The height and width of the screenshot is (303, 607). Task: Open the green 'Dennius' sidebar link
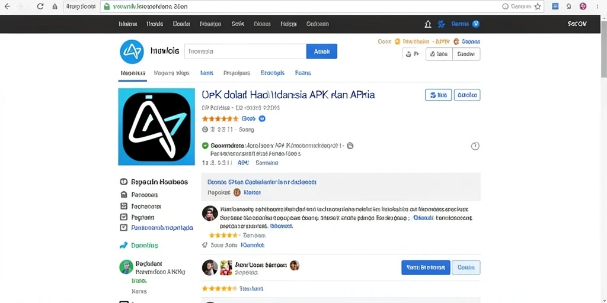point(145,246)
